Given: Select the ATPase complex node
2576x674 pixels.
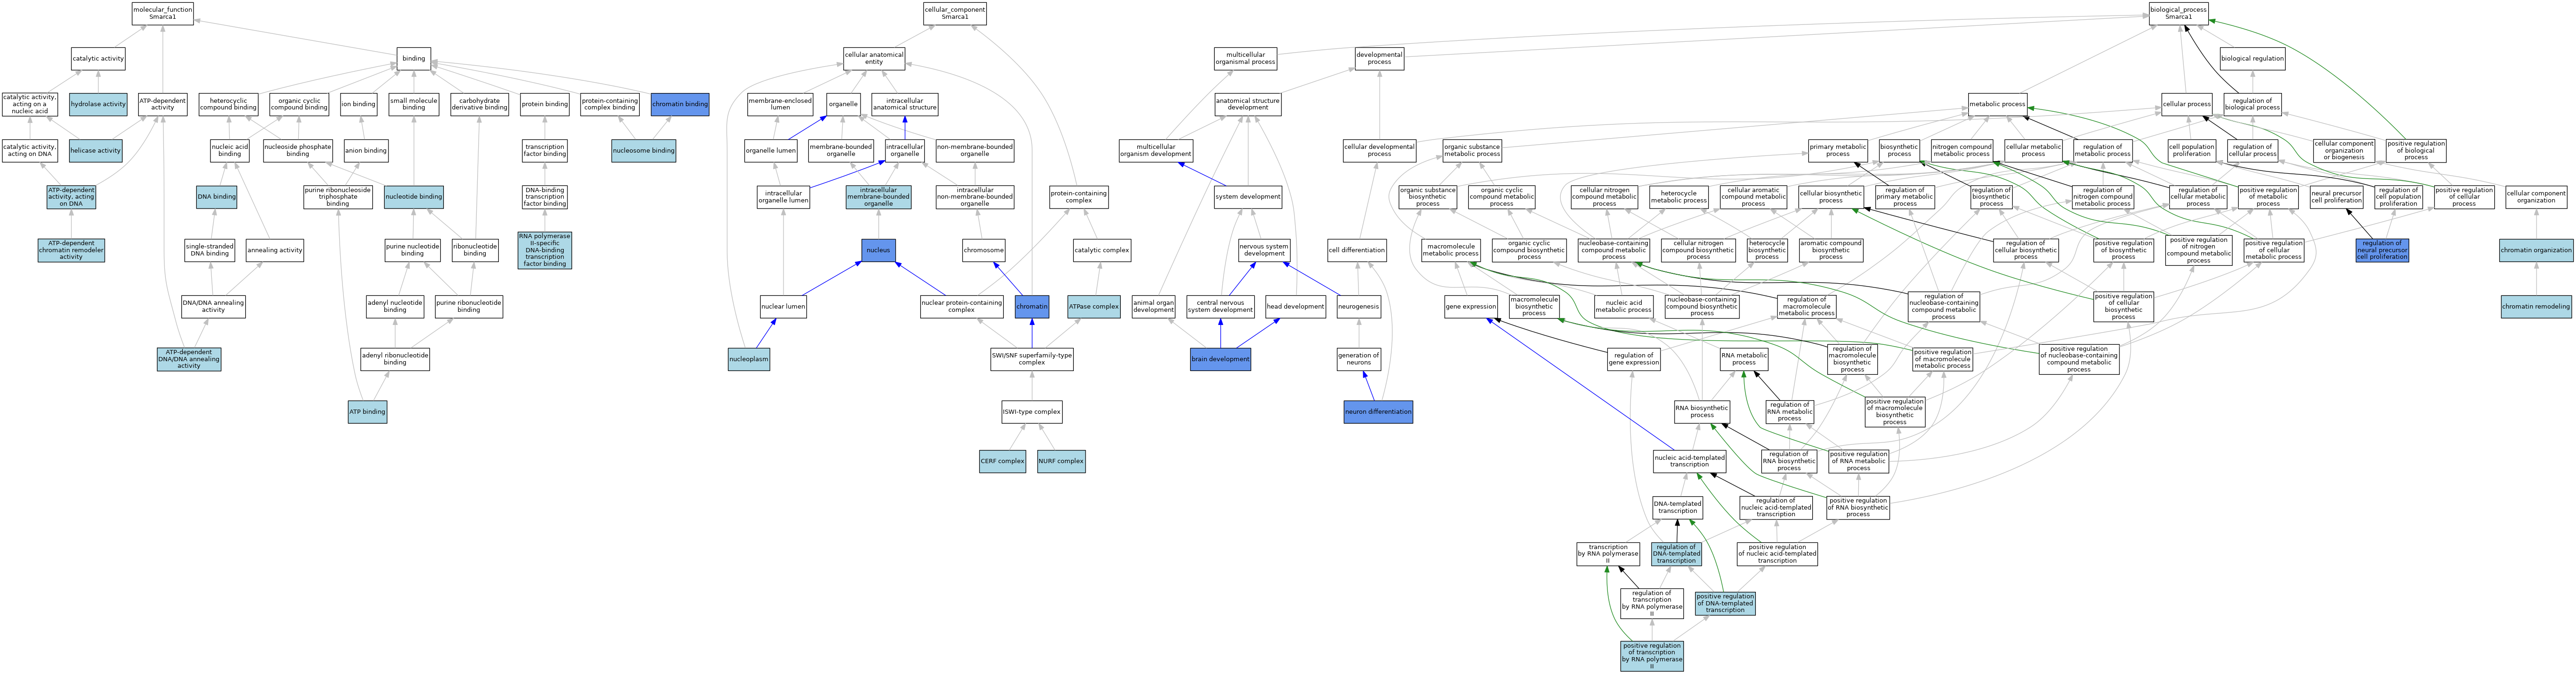Looking at the screenshot, I should coord(1094,307).
